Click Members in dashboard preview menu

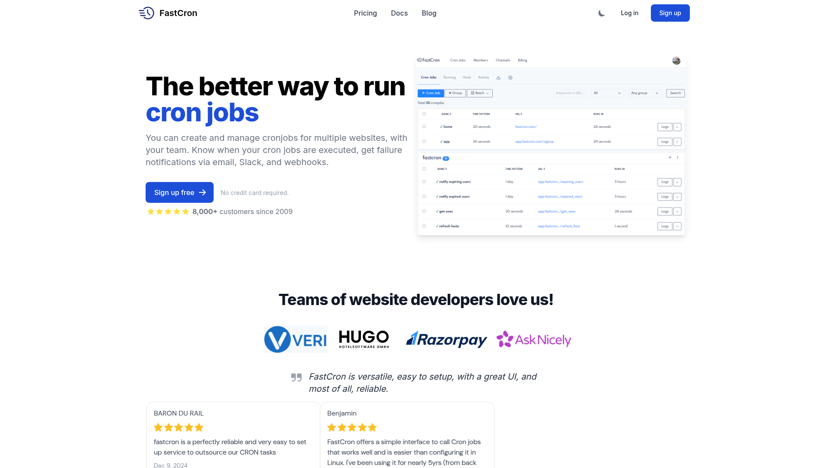(x=481, y=60)
